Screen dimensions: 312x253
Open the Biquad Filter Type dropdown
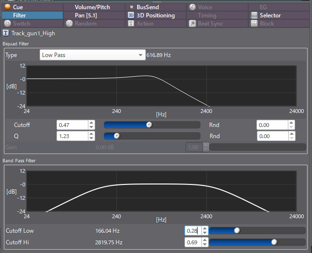93,55
